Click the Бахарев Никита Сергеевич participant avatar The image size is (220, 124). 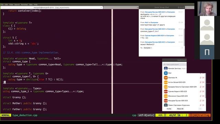click(166, 87)
